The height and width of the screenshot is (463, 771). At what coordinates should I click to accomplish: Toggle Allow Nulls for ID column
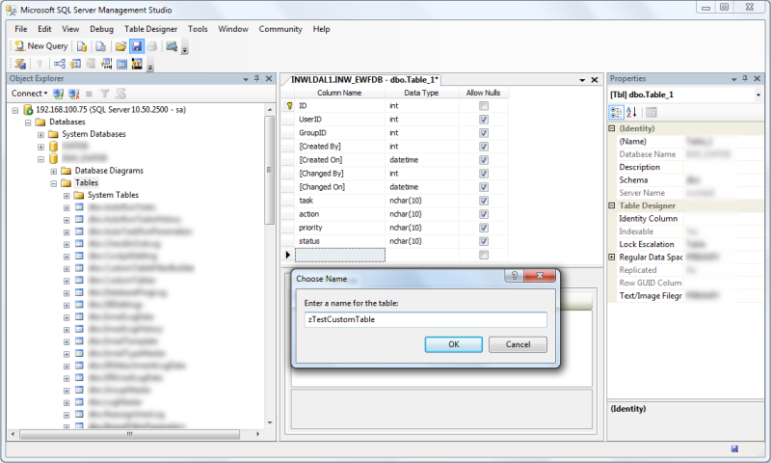pyautogui.click(x=484, y=106)
